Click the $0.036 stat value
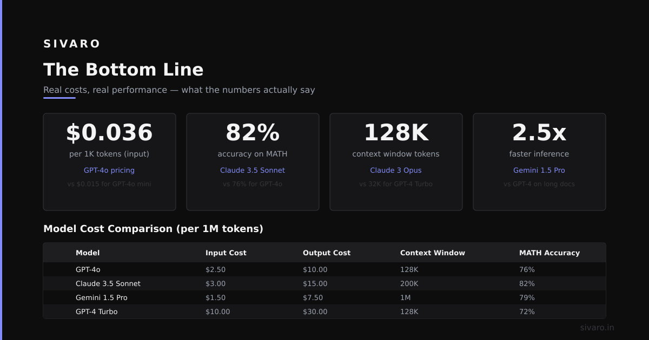Screen dimensions: 649x340 (x=109, y=133)
